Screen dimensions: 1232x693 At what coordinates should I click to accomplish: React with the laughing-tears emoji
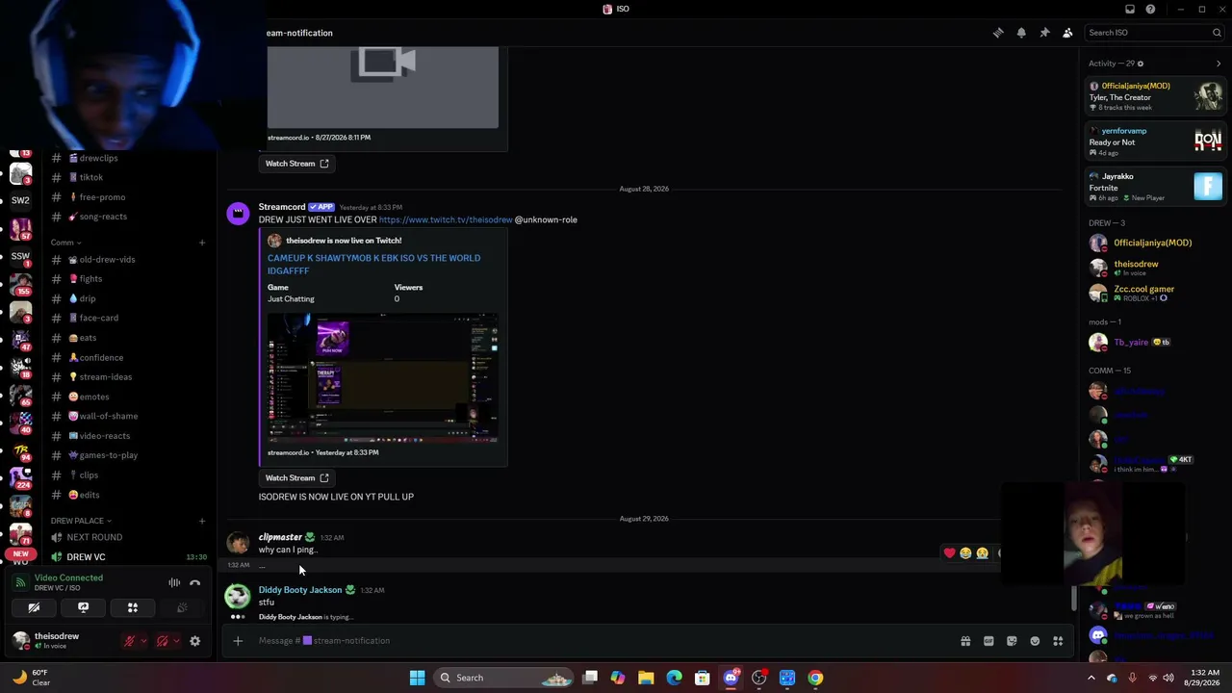[x=965, y=553]
